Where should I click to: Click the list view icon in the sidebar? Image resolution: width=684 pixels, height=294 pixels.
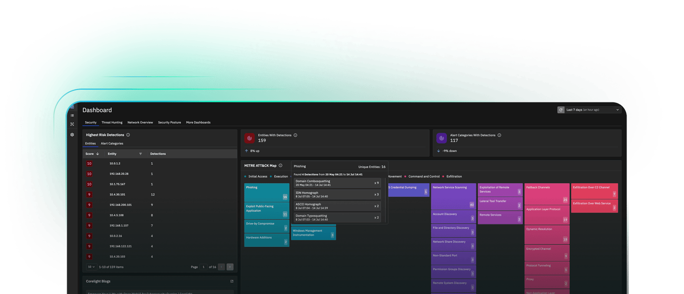[x=72, y=116]
